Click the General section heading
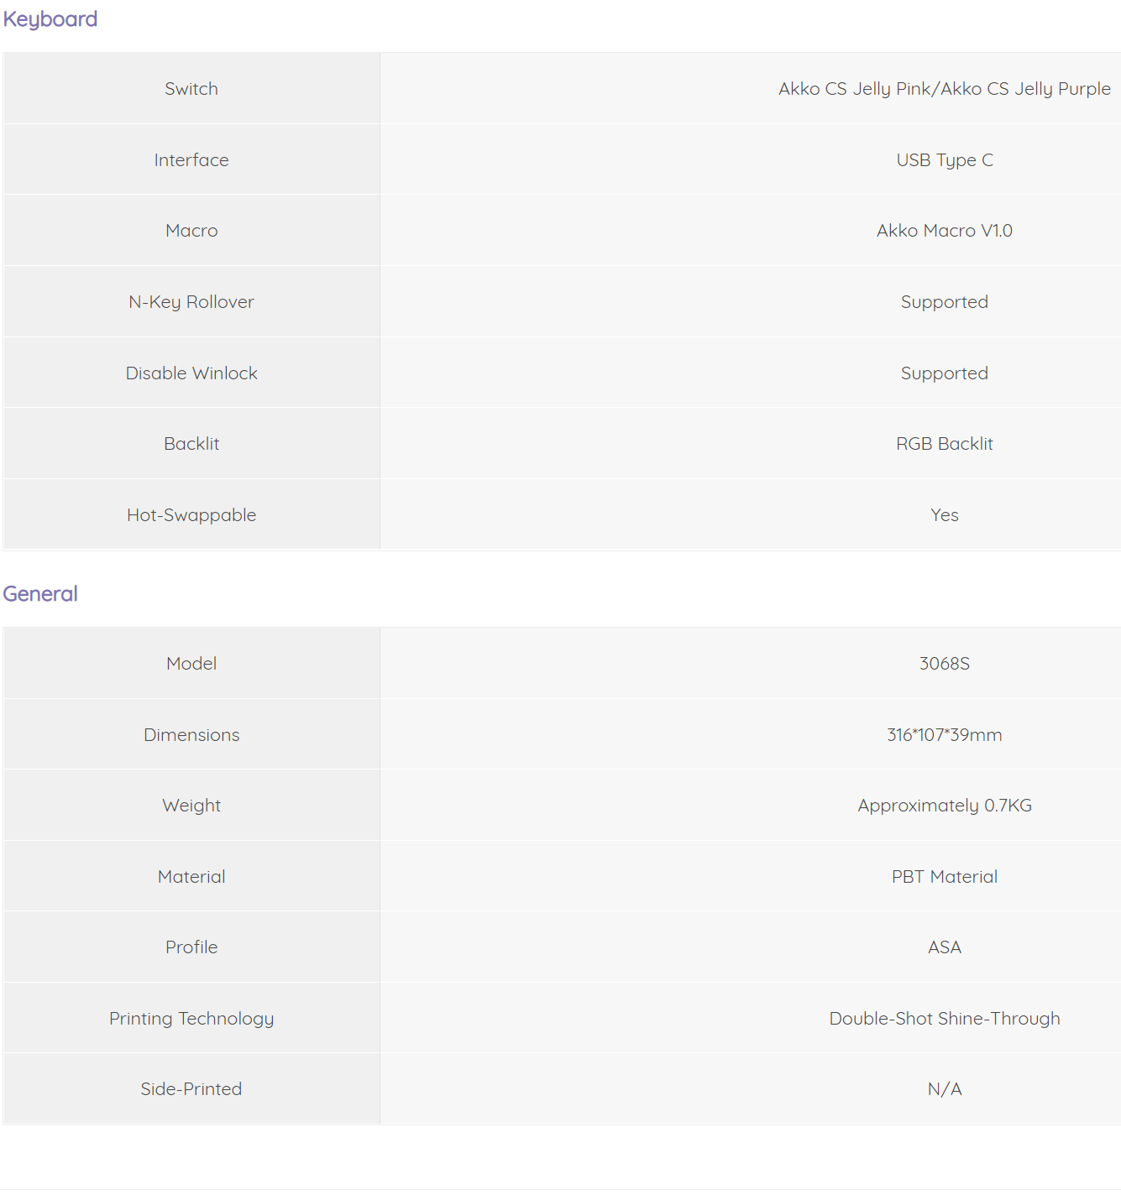Screen dimensions: 1121x1200 pyautogui.click(x=40, y=594)
